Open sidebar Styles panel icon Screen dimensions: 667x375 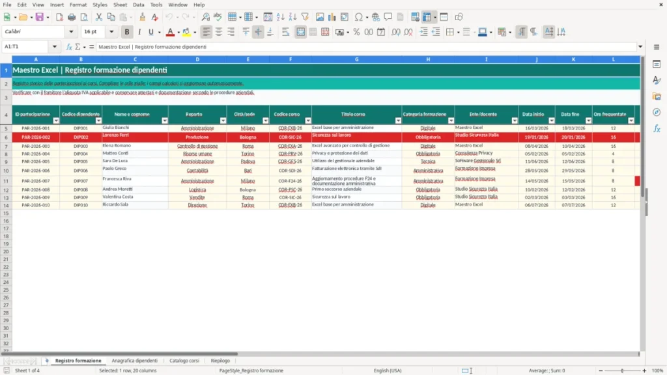pyautogui.click(x=657, y=80)
